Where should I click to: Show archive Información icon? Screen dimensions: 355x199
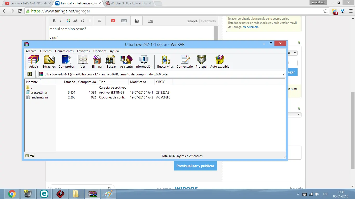pos(144,61)
